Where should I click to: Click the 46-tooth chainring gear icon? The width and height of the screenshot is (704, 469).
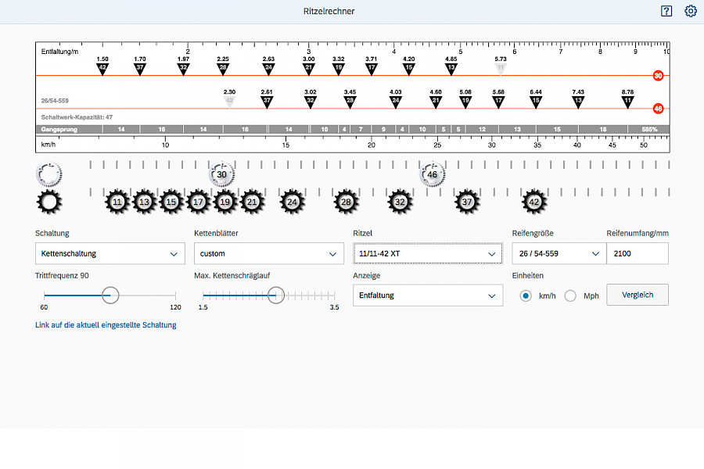coord(433,175)
